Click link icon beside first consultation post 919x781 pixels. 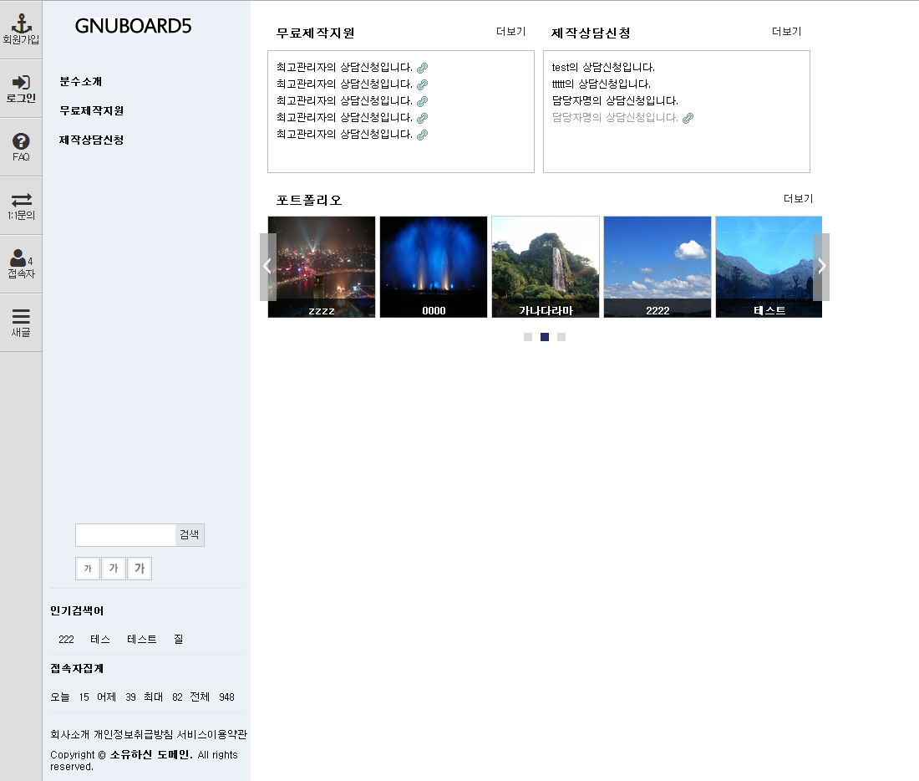[x=423, y=68]
